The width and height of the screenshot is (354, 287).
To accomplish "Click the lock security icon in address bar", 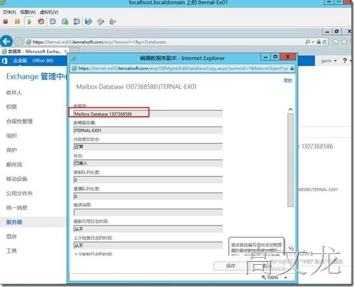I will [x=318, y=42].
